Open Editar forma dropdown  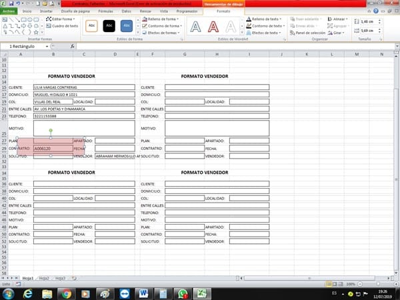point(61,19)
